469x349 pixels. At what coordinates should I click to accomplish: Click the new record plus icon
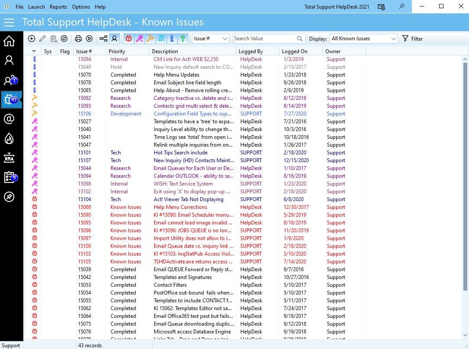coord(32,38)
